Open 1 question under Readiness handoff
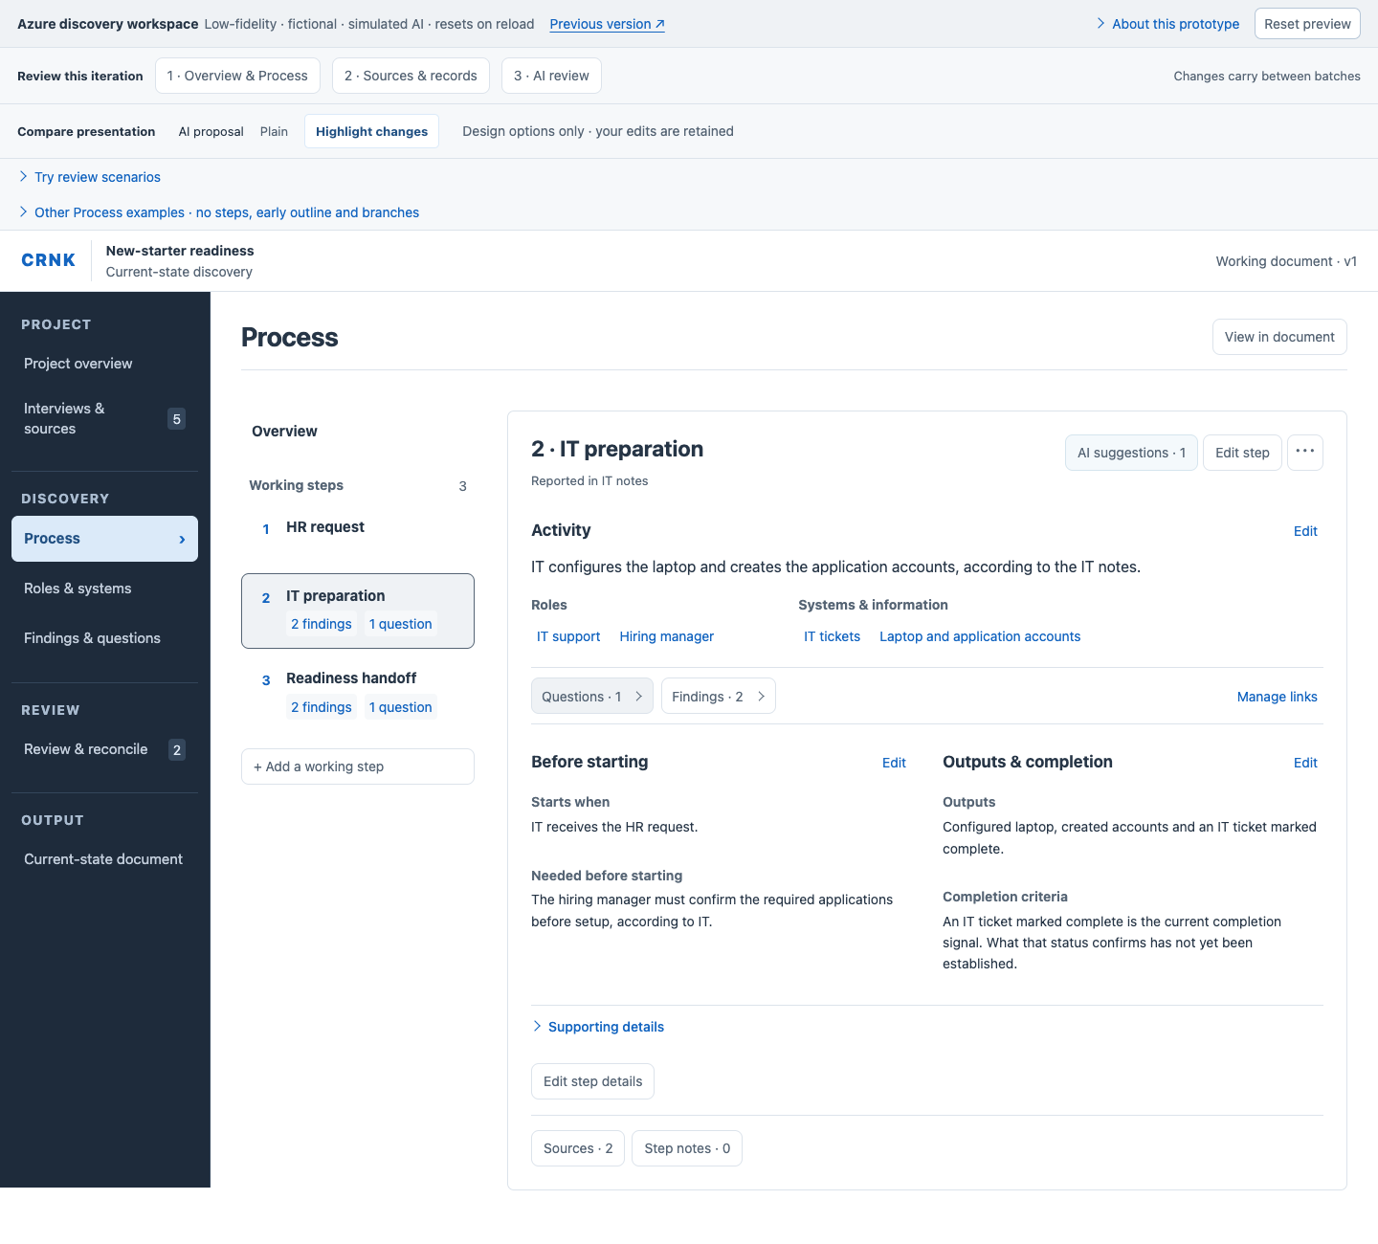Screen dimensions: 1378x1244 click(x=401, y=707)
